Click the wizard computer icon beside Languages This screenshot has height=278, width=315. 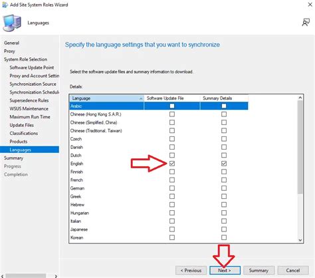(12, 23)
